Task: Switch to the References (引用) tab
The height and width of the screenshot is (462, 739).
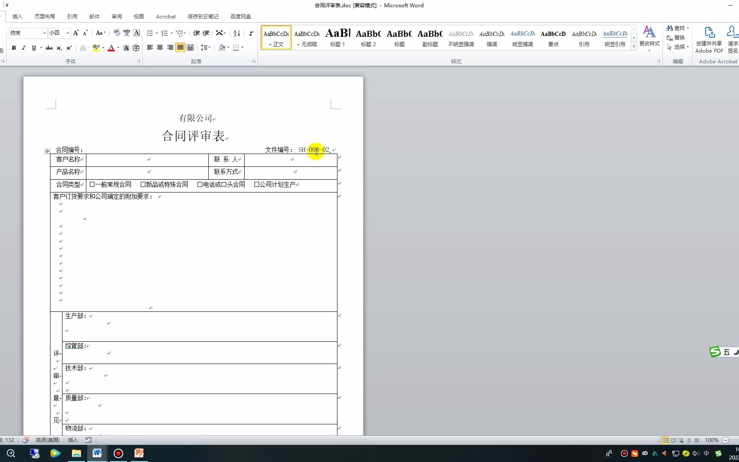Action: tap(72, 16)
